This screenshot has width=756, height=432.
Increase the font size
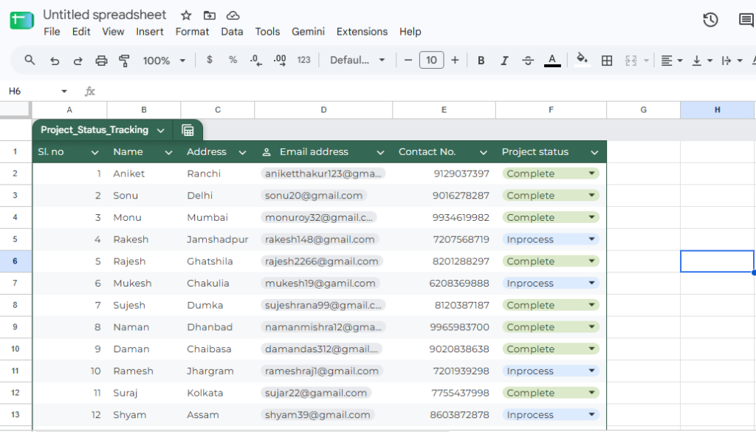(455, 61)
